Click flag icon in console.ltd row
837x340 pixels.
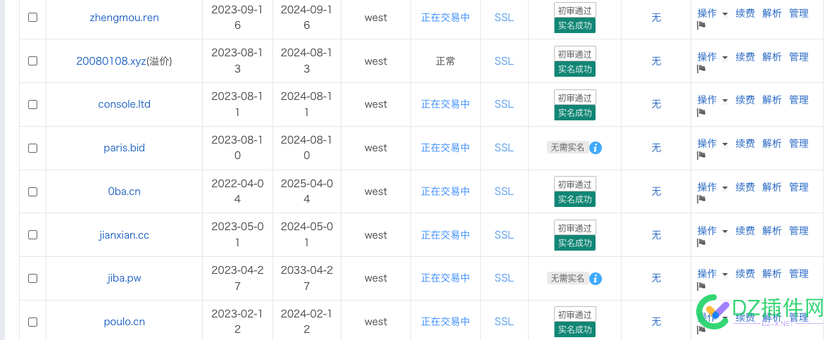pyautogui.click(x=701, y=112)
